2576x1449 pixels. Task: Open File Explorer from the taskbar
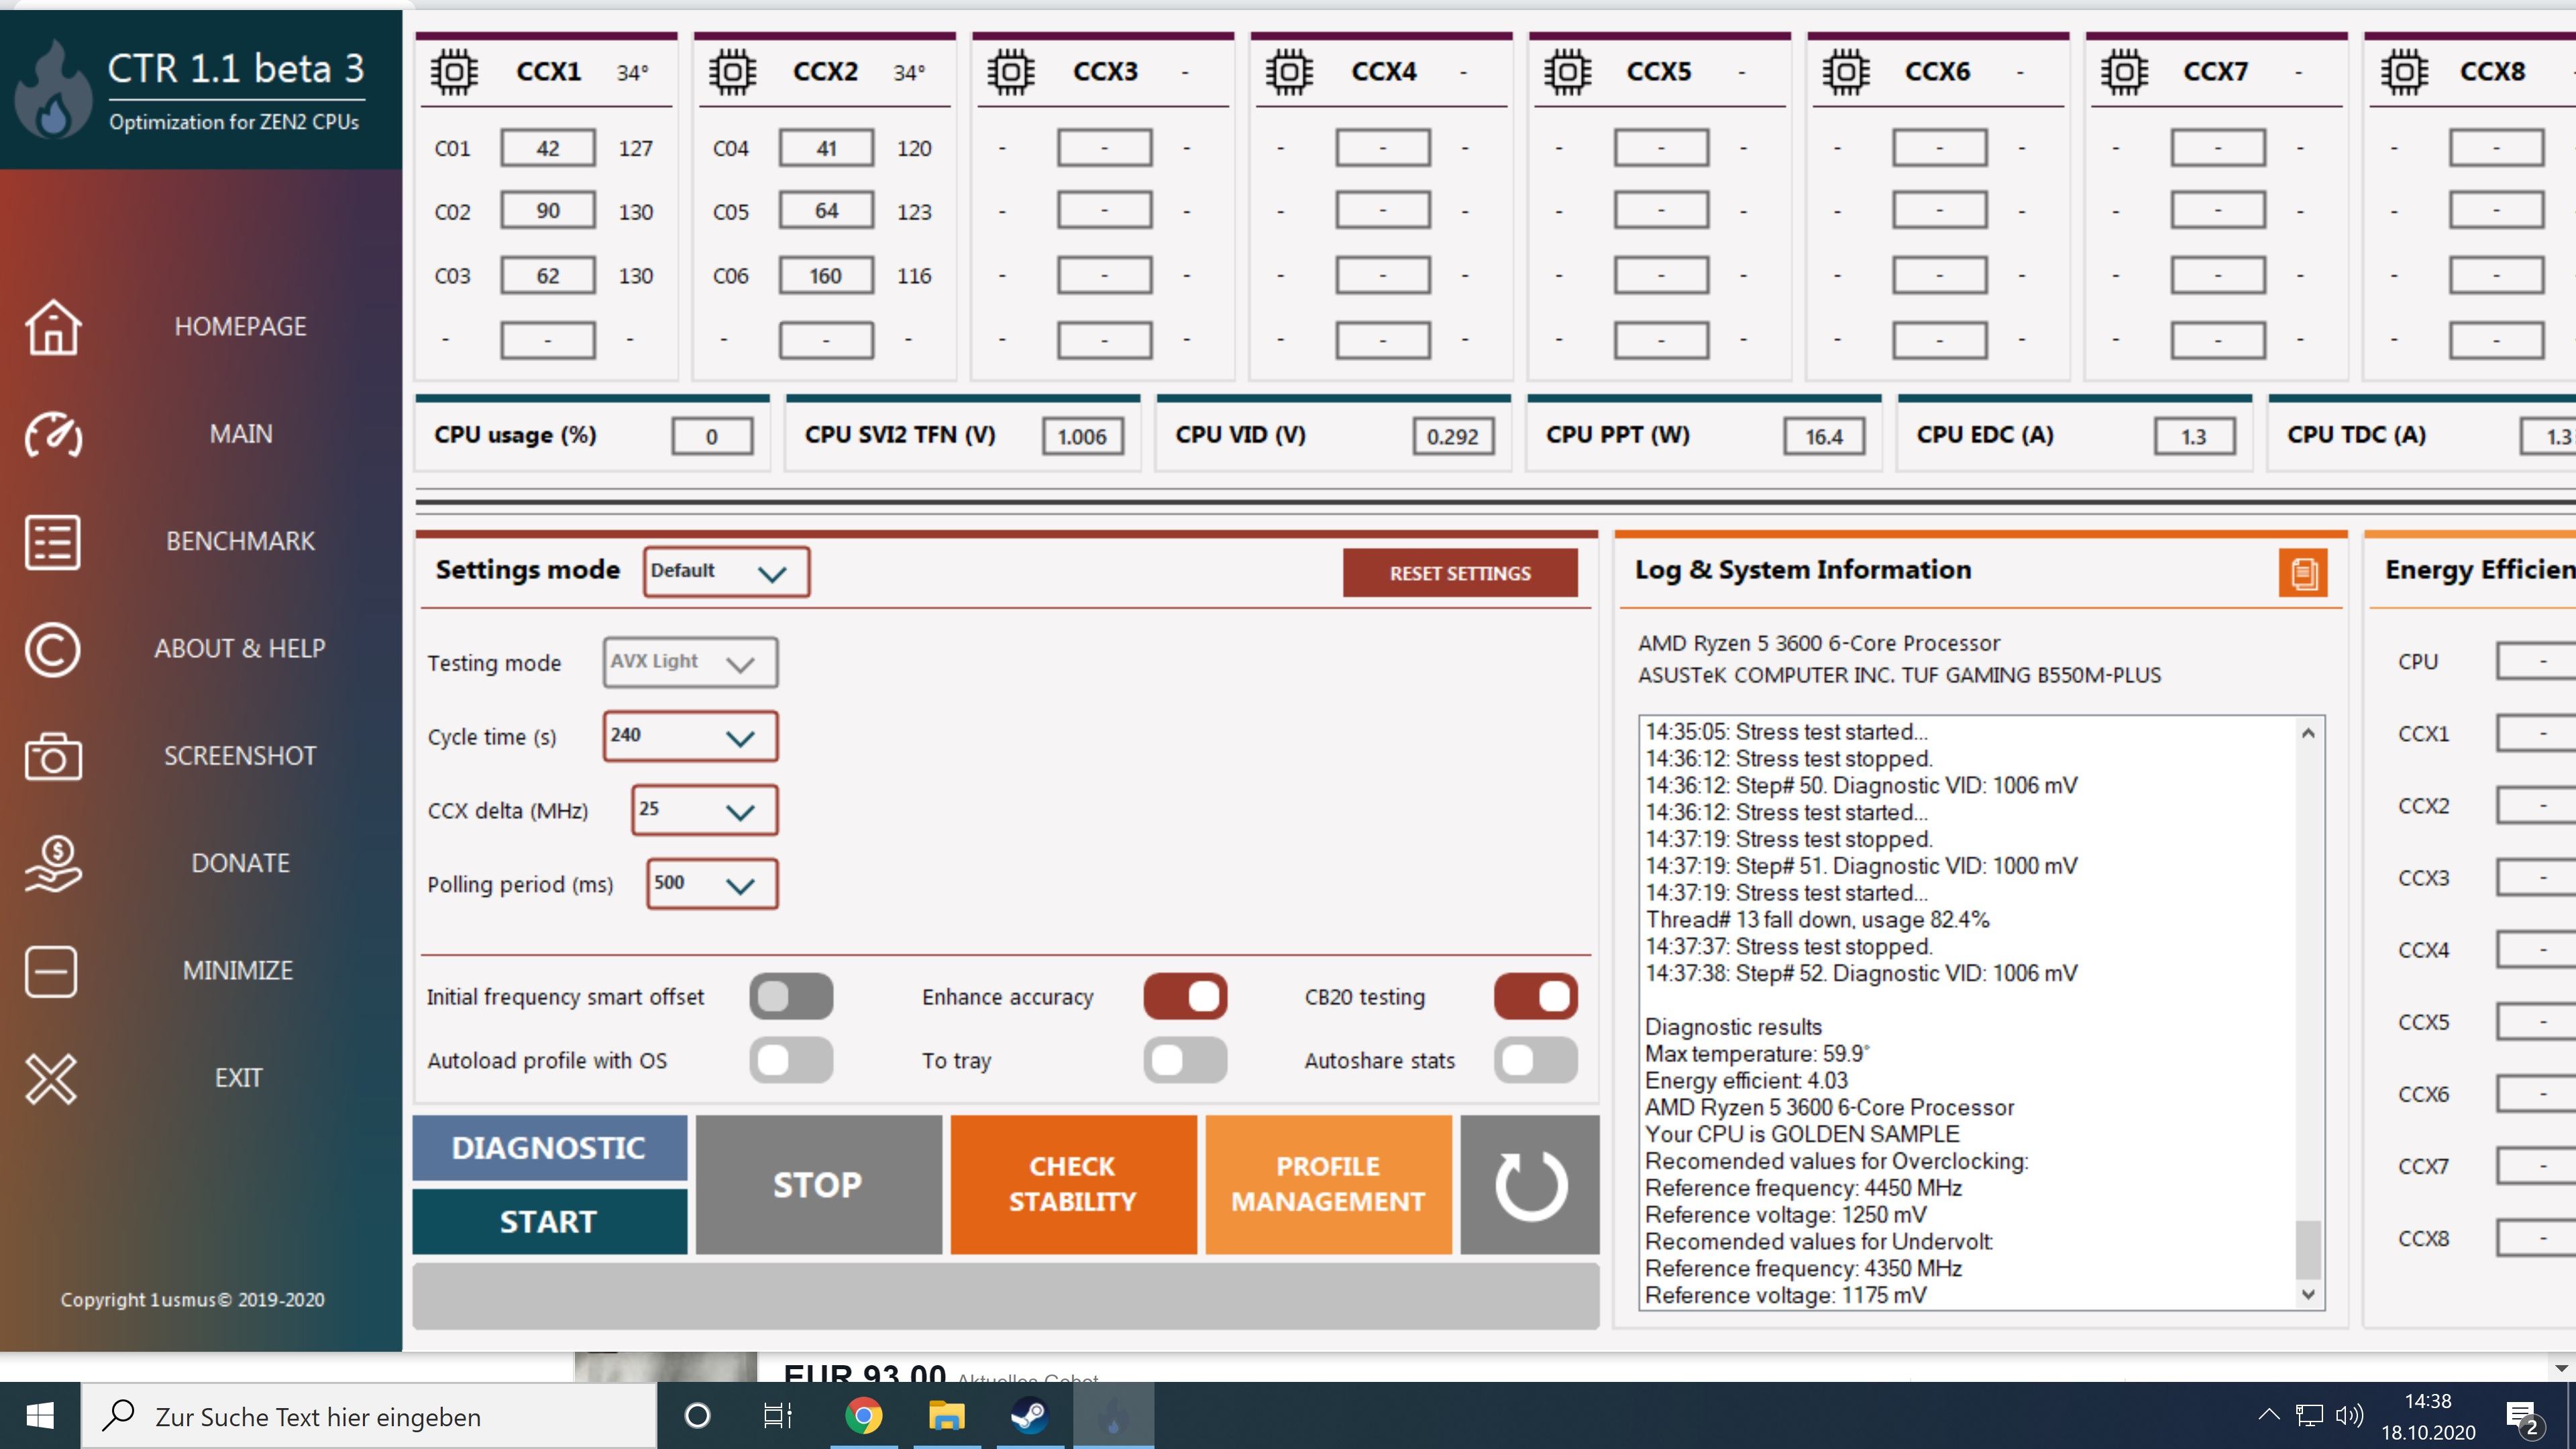tap(946, 1416)
